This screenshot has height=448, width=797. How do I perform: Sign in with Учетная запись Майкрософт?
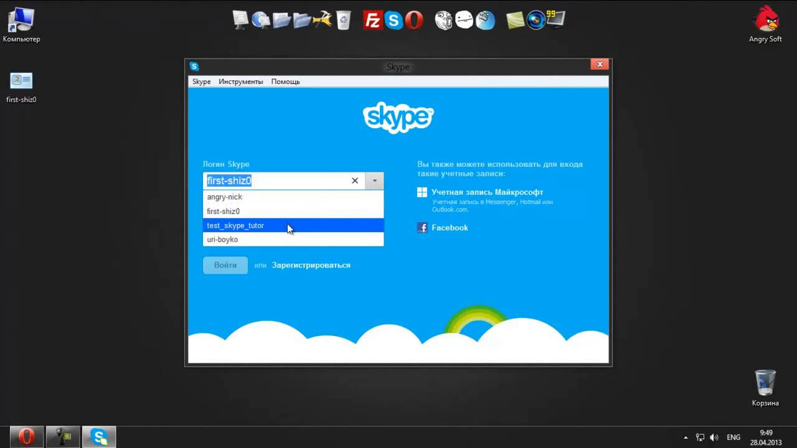coord(488,192)
